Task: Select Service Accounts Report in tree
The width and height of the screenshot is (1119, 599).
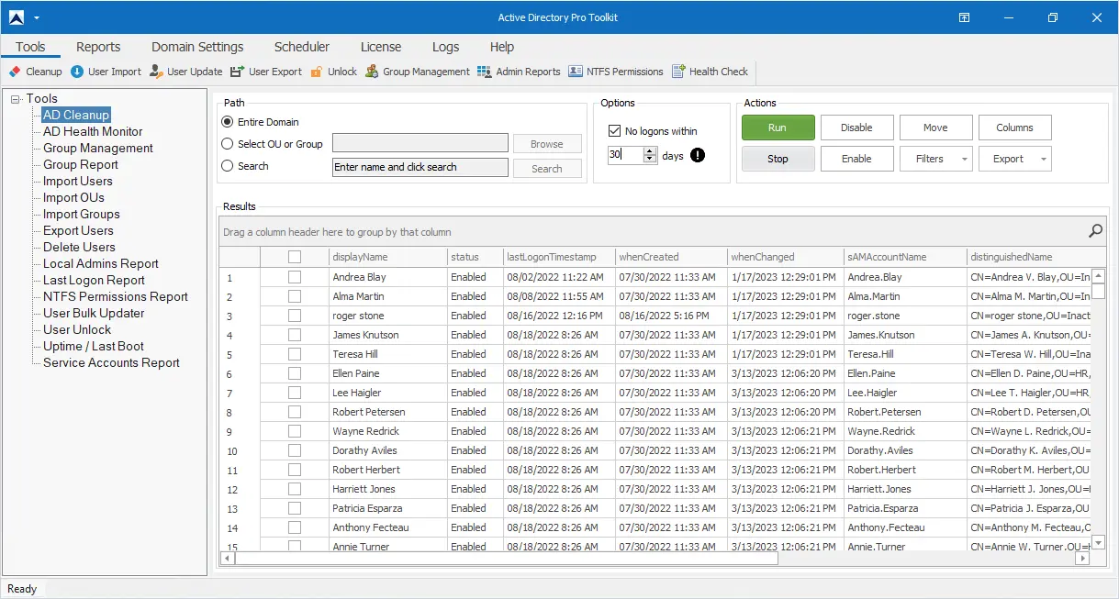Action: [111, 362]
